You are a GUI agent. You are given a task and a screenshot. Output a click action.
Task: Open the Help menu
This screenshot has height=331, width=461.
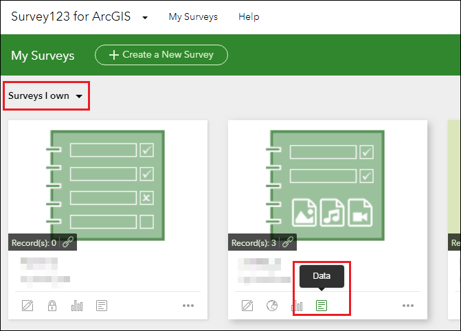coord(249,16)
